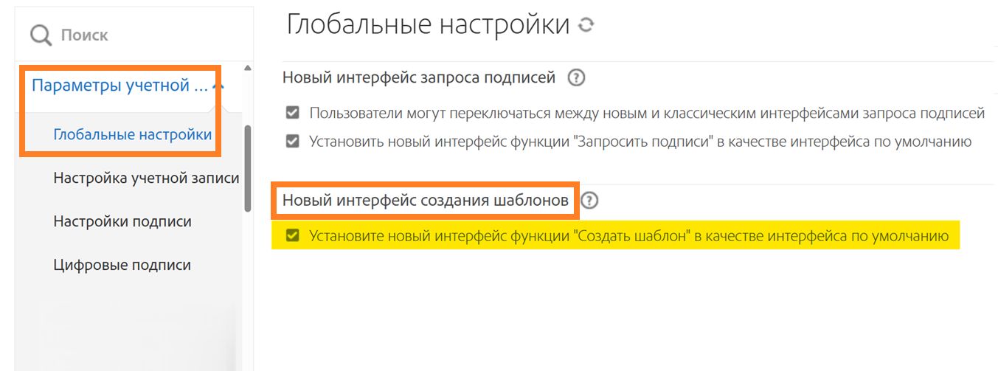Screen dimensions: 998x371
Task: Disable the default "Создать шаблон" interface checkbox
Action: click(x=293, y=237)
